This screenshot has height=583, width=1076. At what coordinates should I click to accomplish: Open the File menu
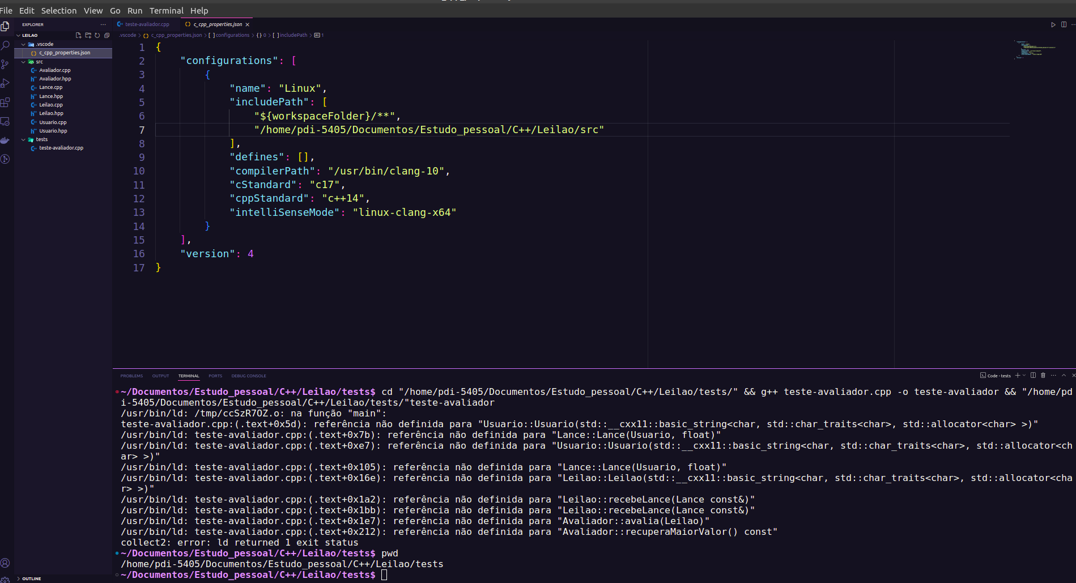(6, 10)
